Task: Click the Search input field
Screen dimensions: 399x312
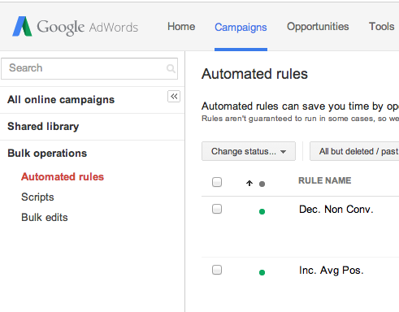Action: [x=89, y=68]
